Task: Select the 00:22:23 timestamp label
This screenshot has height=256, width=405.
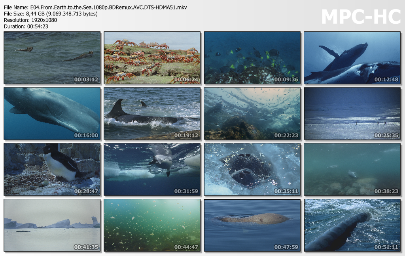Action: click(x=286, y=136)
